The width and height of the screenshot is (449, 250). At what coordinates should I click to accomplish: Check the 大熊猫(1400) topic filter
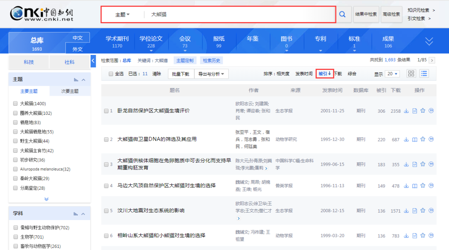(x=15, y=103)
